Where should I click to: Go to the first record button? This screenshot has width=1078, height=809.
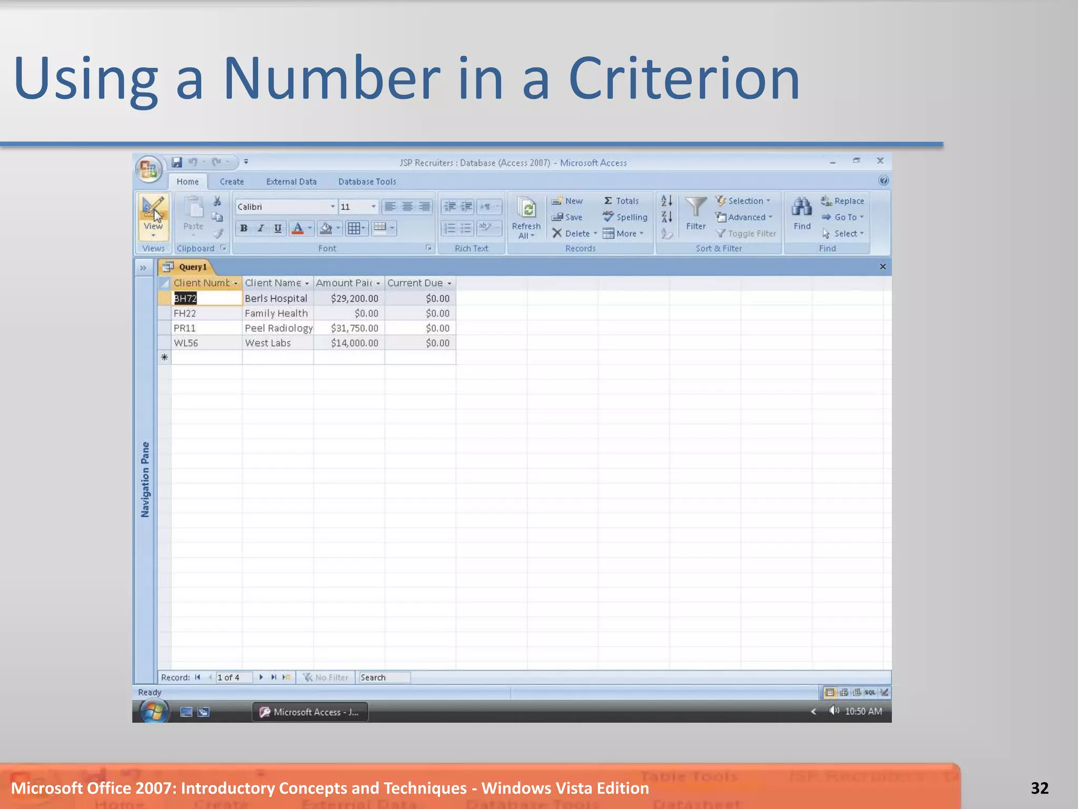click(197, 677)
